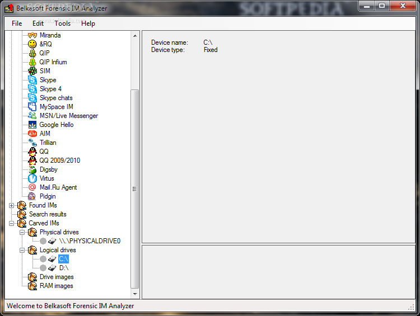Click the Device name value C:\
This screenshot has width=420, height=316.
[208, 43]
